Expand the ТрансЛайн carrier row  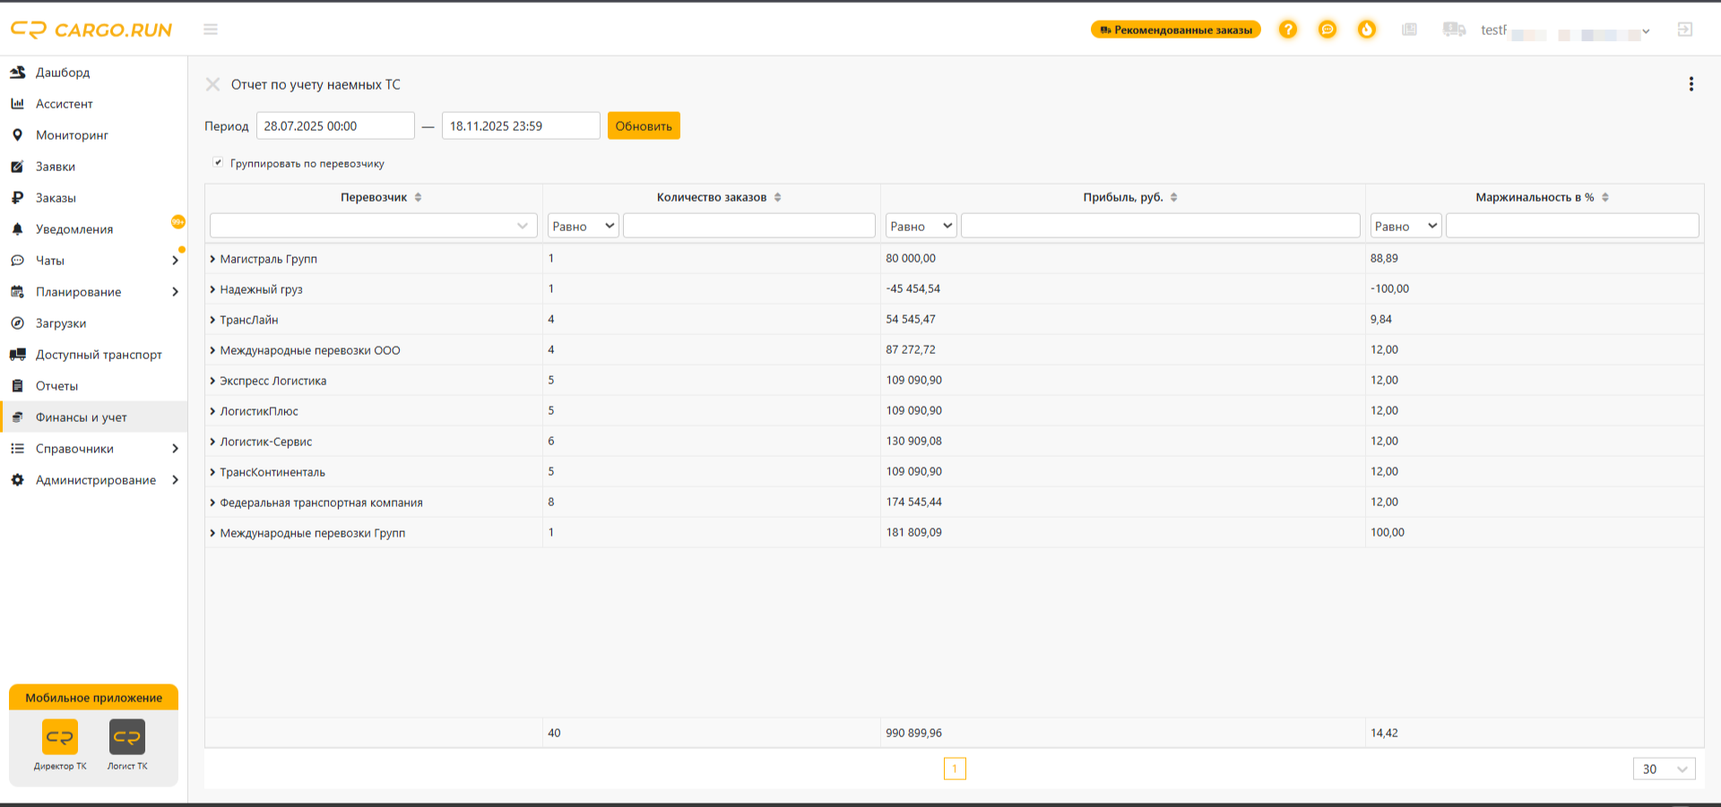pos(212,320)
